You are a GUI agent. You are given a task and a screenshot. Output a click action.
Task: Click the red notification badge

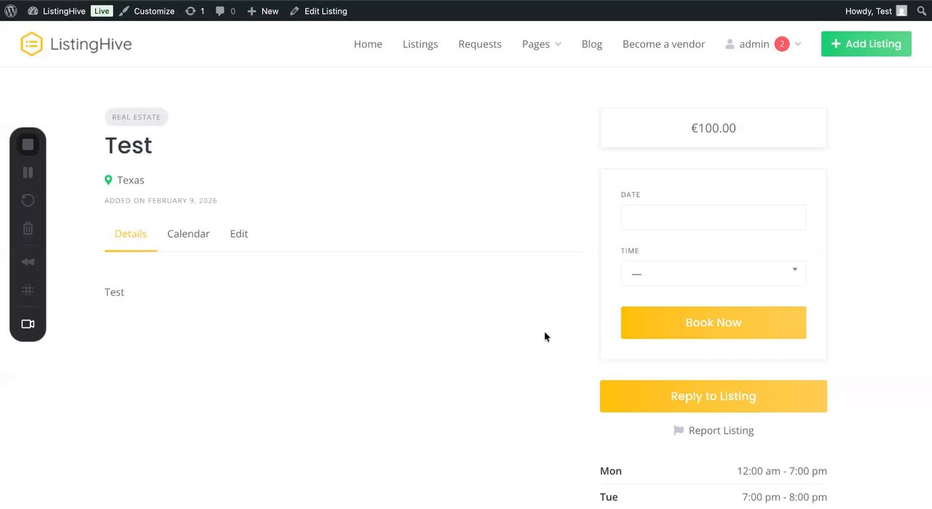pyautogui.click(x=781, y=44)
